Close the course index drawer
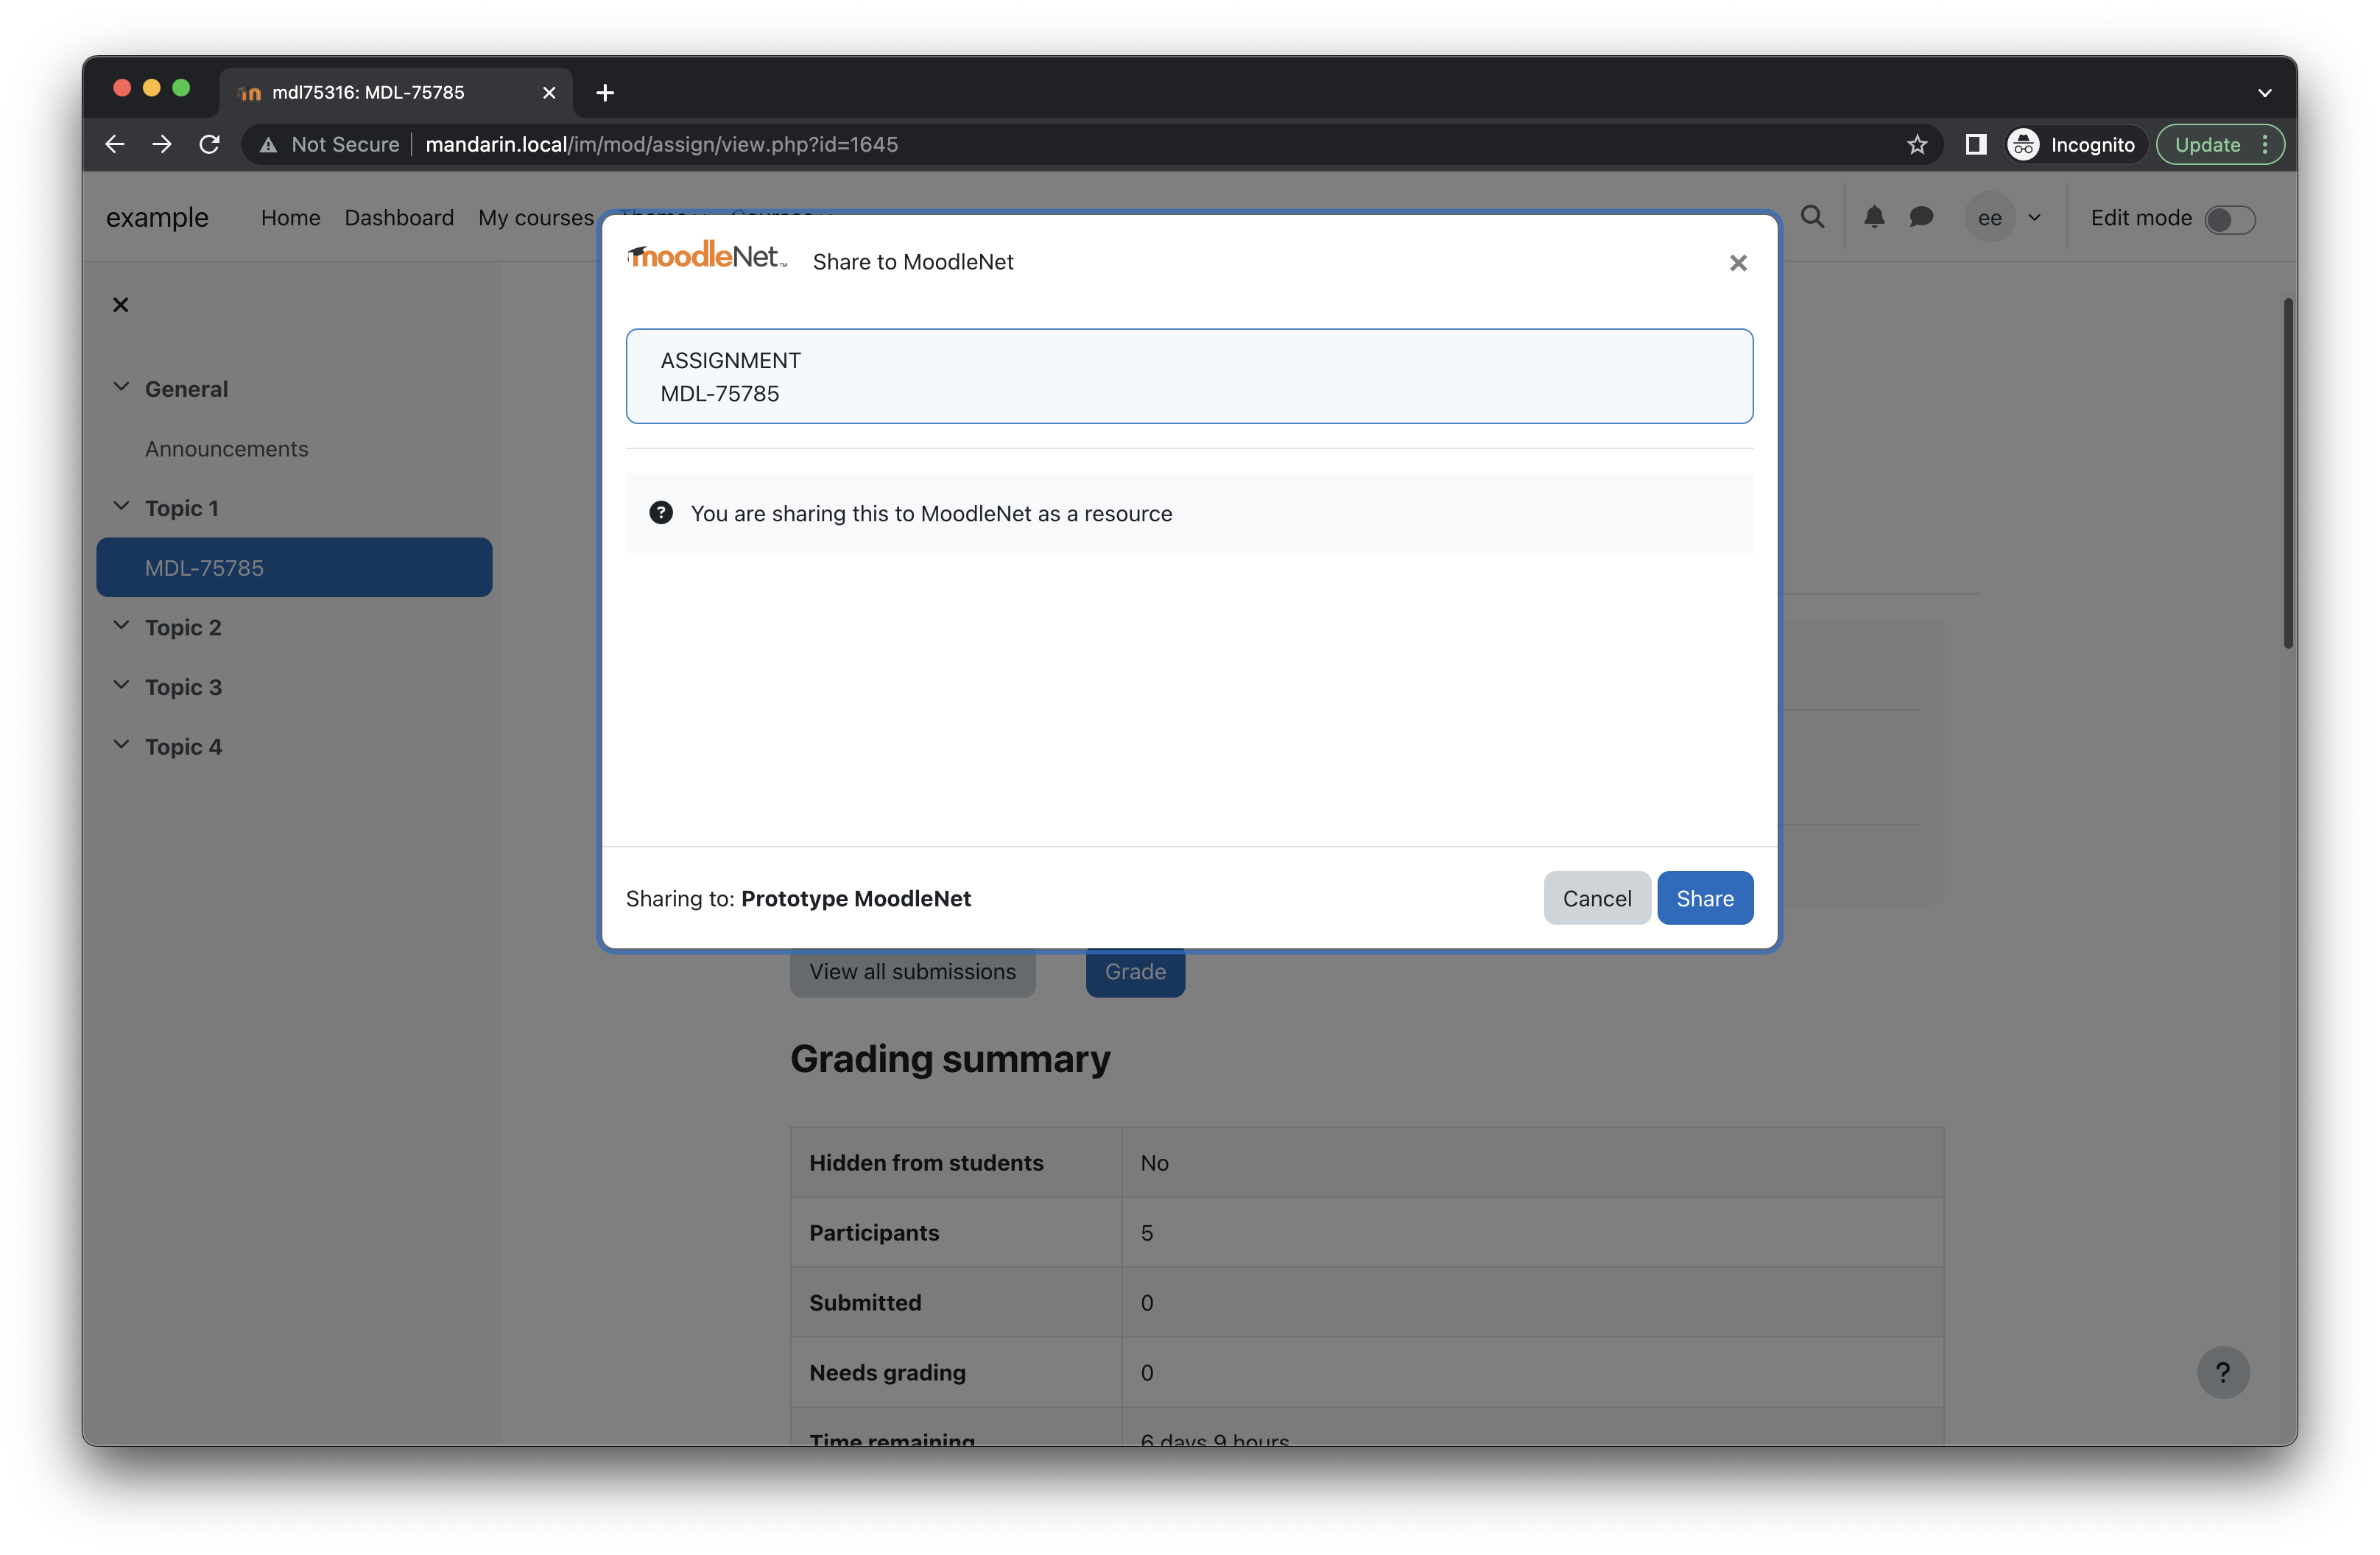 pos(120,305)
